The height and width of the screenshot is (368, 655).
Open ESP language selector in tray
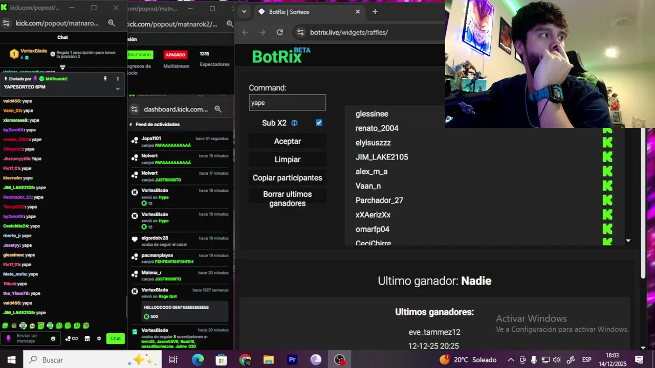pos(586,360)
